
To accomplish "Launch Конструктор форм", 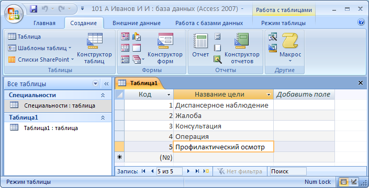I will point(165,49).
